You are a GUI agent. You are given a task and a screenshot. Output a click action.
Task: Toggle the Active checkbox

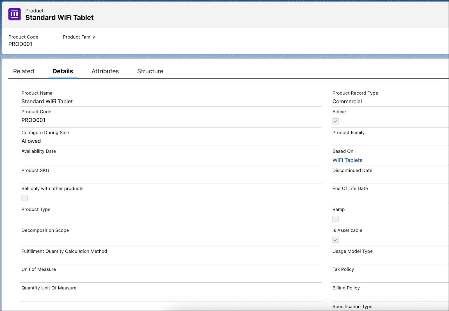point(335,121)
